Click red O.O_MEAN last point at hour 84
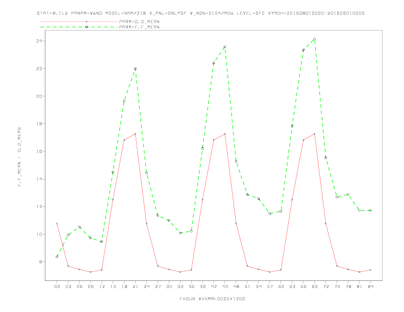The image size is (404, 312). coord(370,270)
